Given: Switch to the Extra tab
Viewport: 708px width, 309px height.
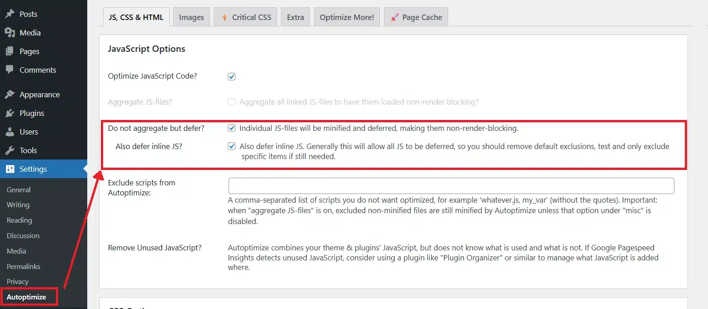Looking at the screenshot, I should tap(295, 17).
